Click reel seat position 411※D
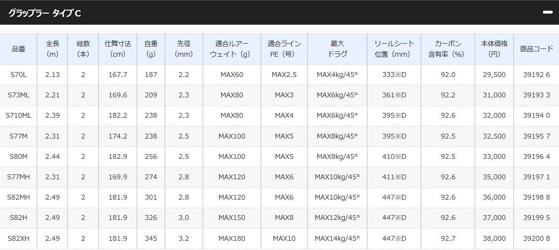 point(394,177)
